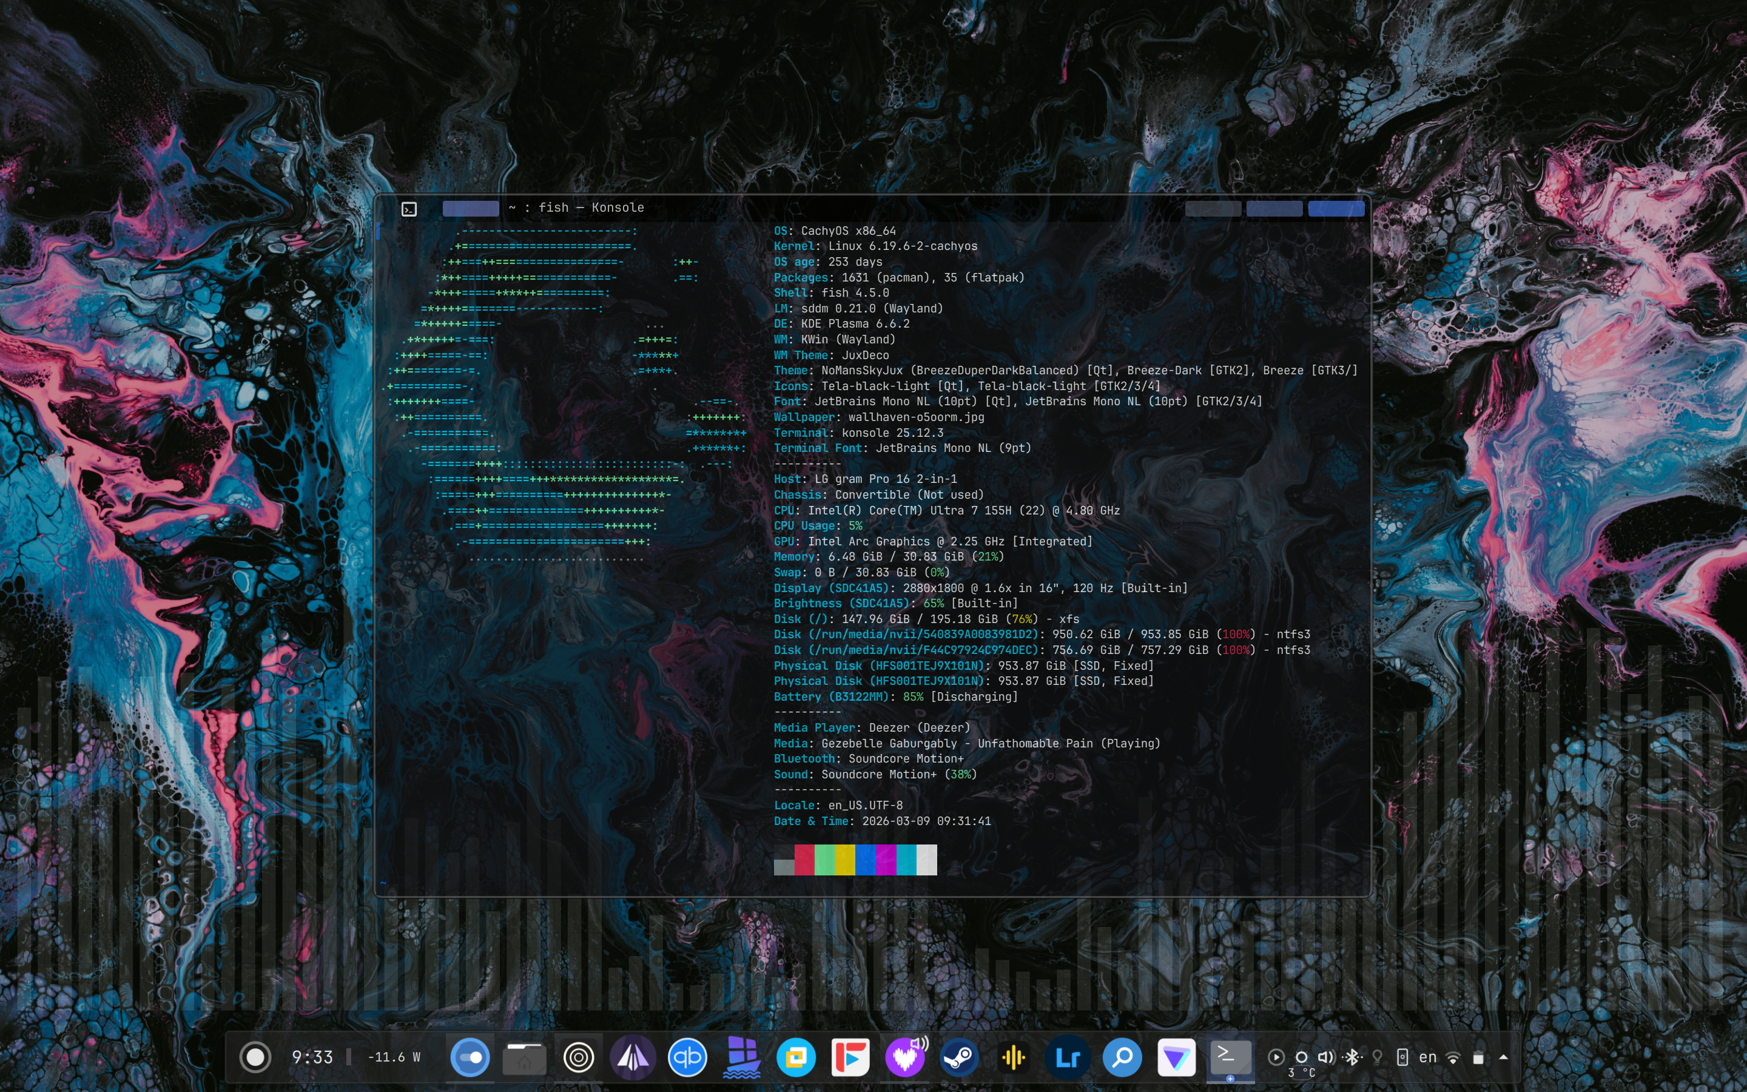The width and height of the screenshot is (1747, 1092).
Task: Open the yellow audio waveform app
Action: (1014, 1057)
